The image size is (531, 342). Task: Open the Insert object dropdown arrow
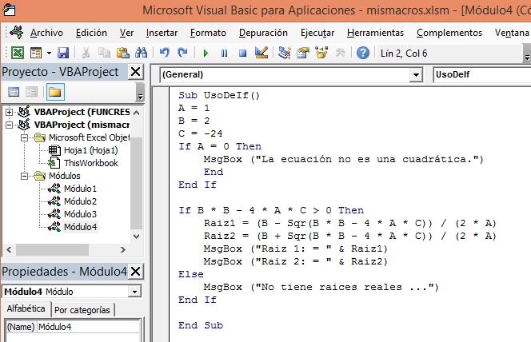coord(49,53)
